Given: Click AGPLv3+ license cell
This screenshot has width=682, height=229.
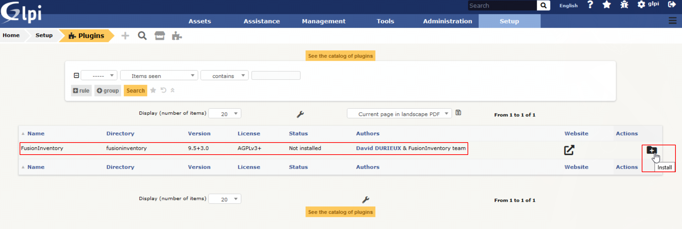Looking at the screenshot, I should (x=249, y=148).
